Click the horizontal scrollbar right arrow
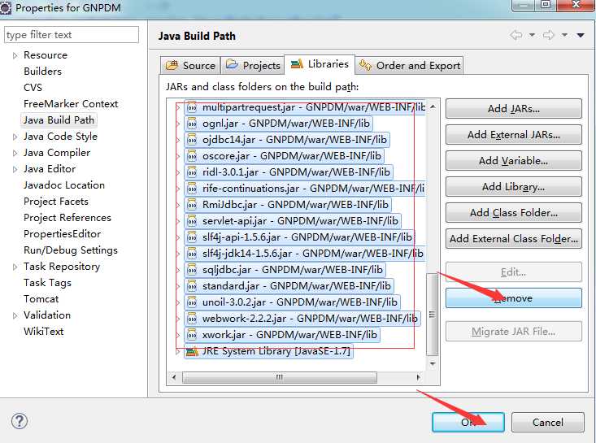This screenshot has height=443, width=596. pos(418,377)
